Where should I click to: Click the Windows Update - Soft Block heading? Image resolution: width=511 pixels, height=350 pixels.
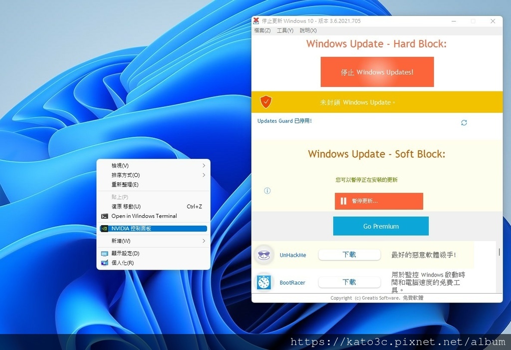tap(376, 154)
